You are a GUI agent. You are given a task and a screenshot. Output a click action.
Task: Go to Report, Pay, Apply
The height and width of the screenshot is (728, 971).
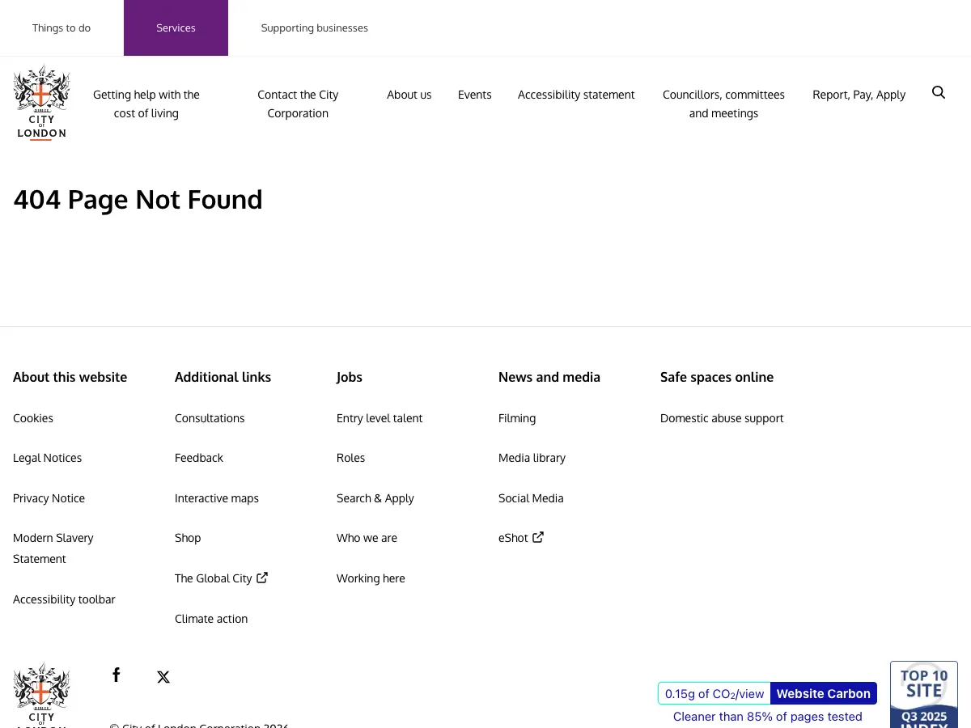coord(859,95)
